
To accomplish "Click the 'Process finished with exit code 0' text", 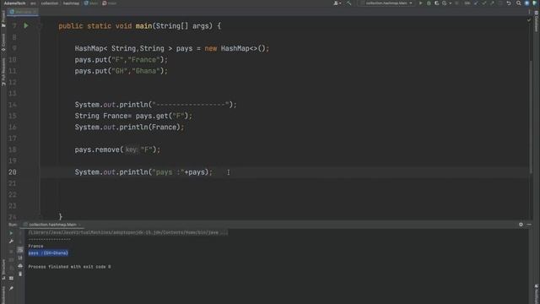I will [69, 267].
